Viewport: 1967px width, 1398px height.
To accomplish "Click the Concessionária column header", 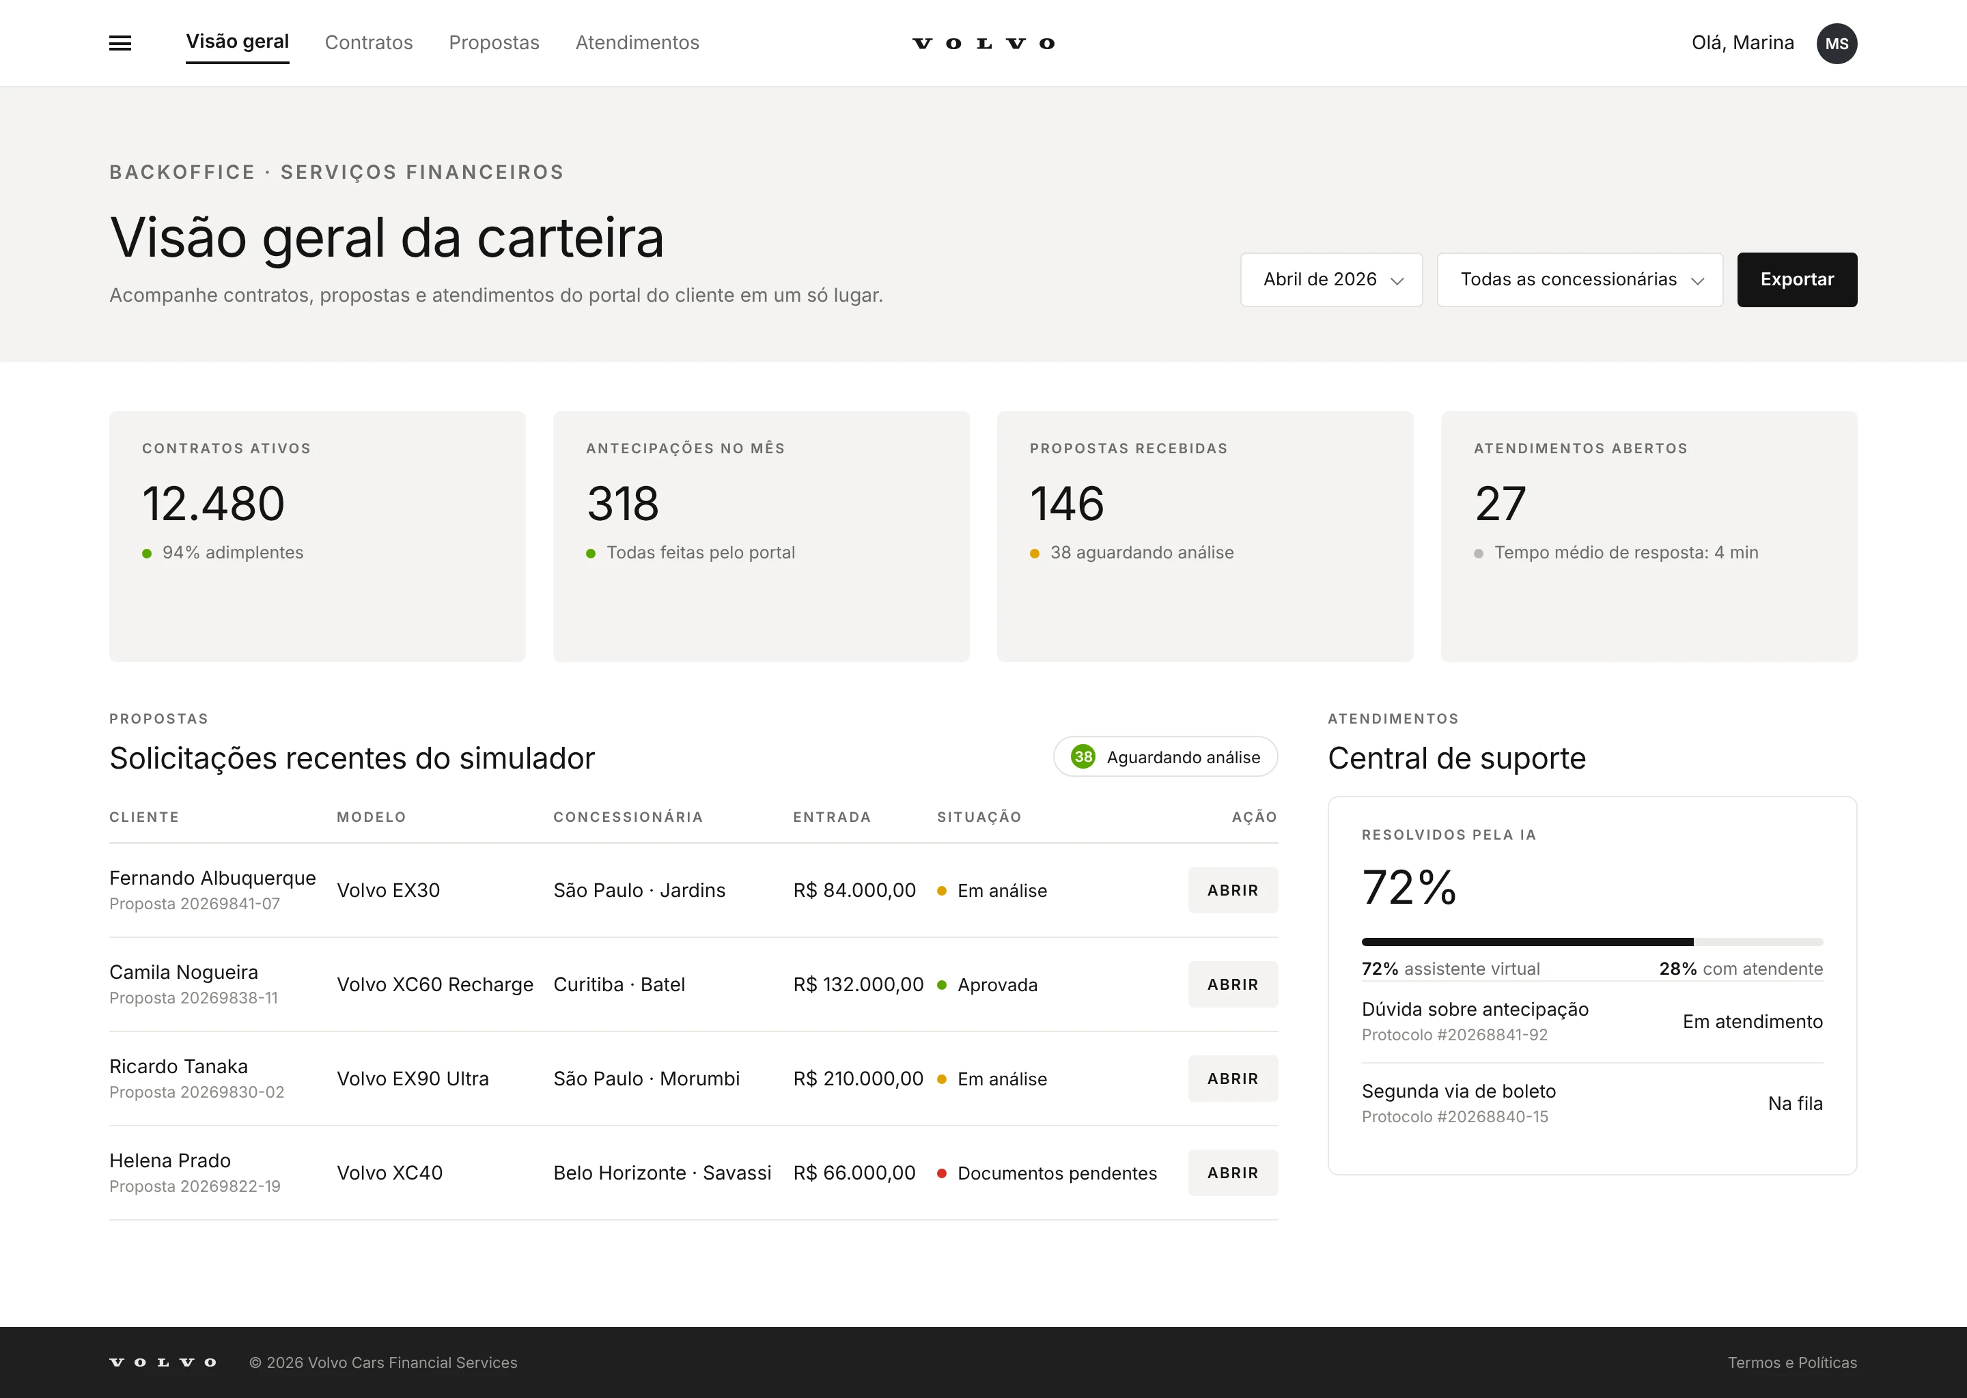I will coord(628,817).
